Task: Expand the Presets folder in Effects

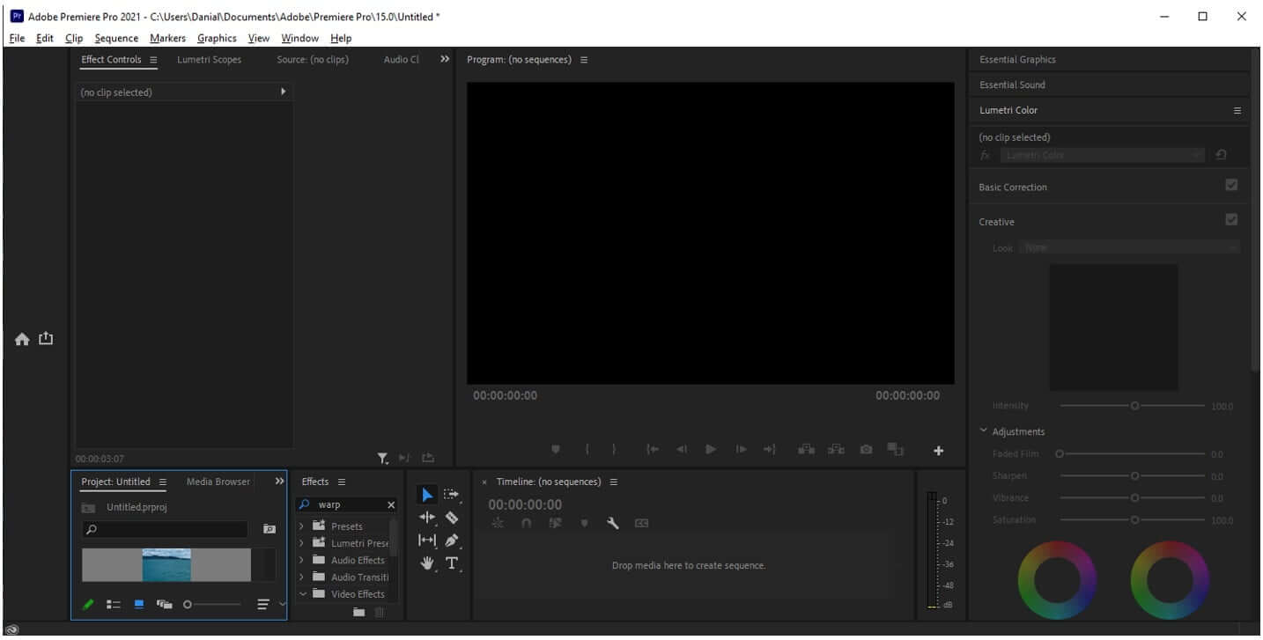Action: [x=302, y=526]
